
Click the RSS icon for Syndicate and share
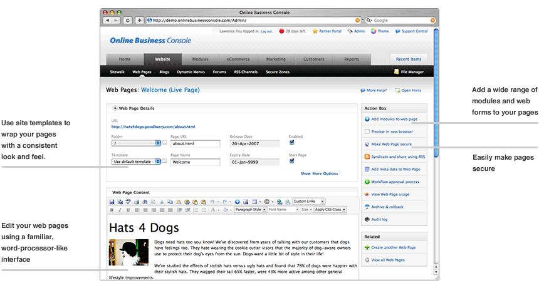click(x=367, y=157)
